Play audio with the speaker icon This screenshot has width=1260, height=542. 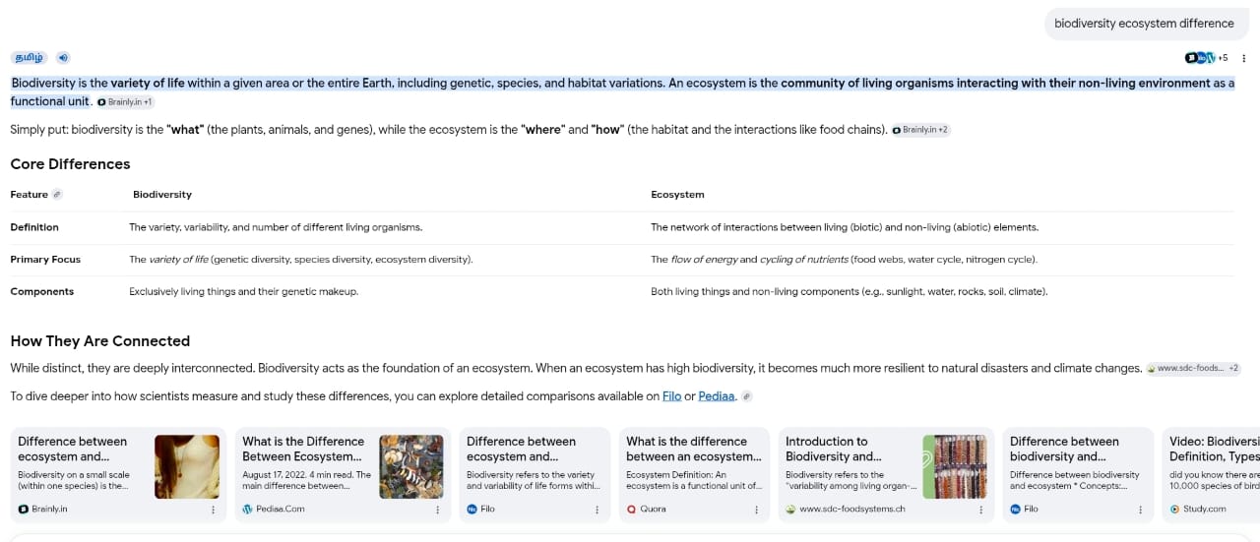tap(63, 58)
